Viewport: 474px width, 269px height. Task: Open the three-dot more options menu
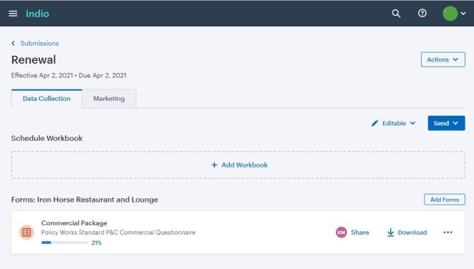pos(448,233)
